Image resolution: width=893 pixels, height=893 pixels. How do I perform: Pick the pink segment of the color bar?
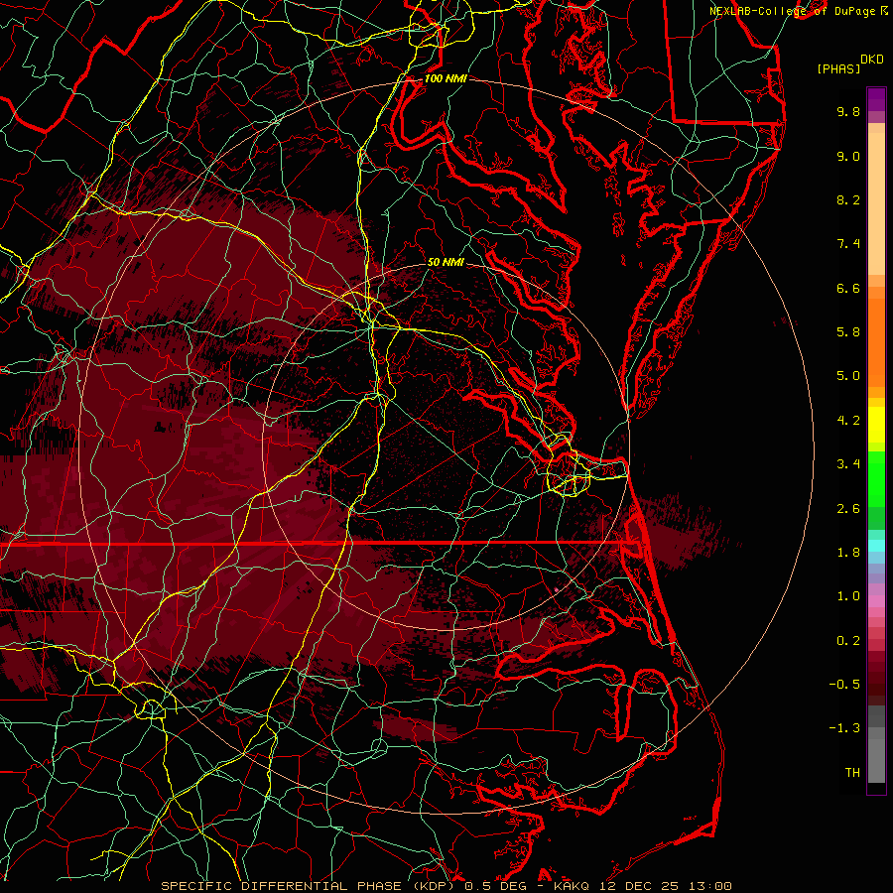pyautogui.click(x=876, y=600)
